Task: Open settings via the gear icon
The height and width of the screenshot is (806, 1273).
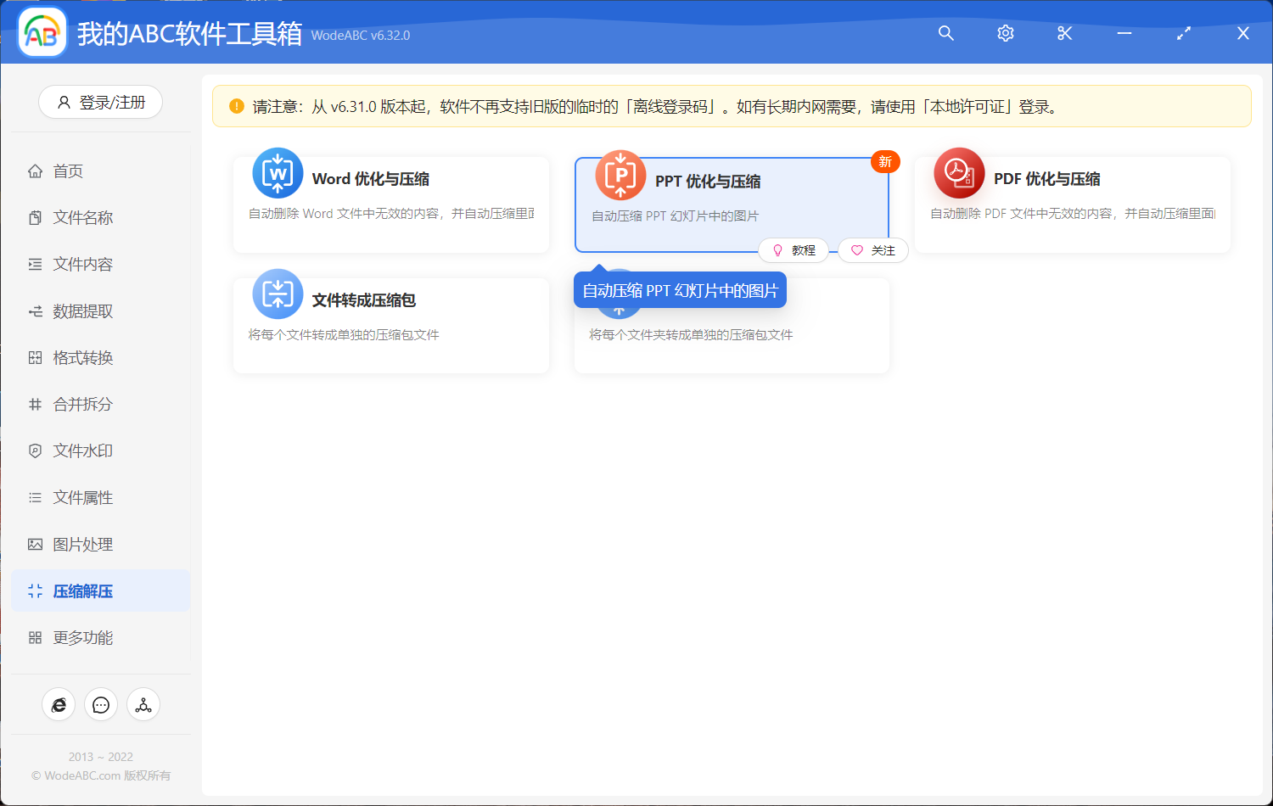Action: [x=1005, y=33]
